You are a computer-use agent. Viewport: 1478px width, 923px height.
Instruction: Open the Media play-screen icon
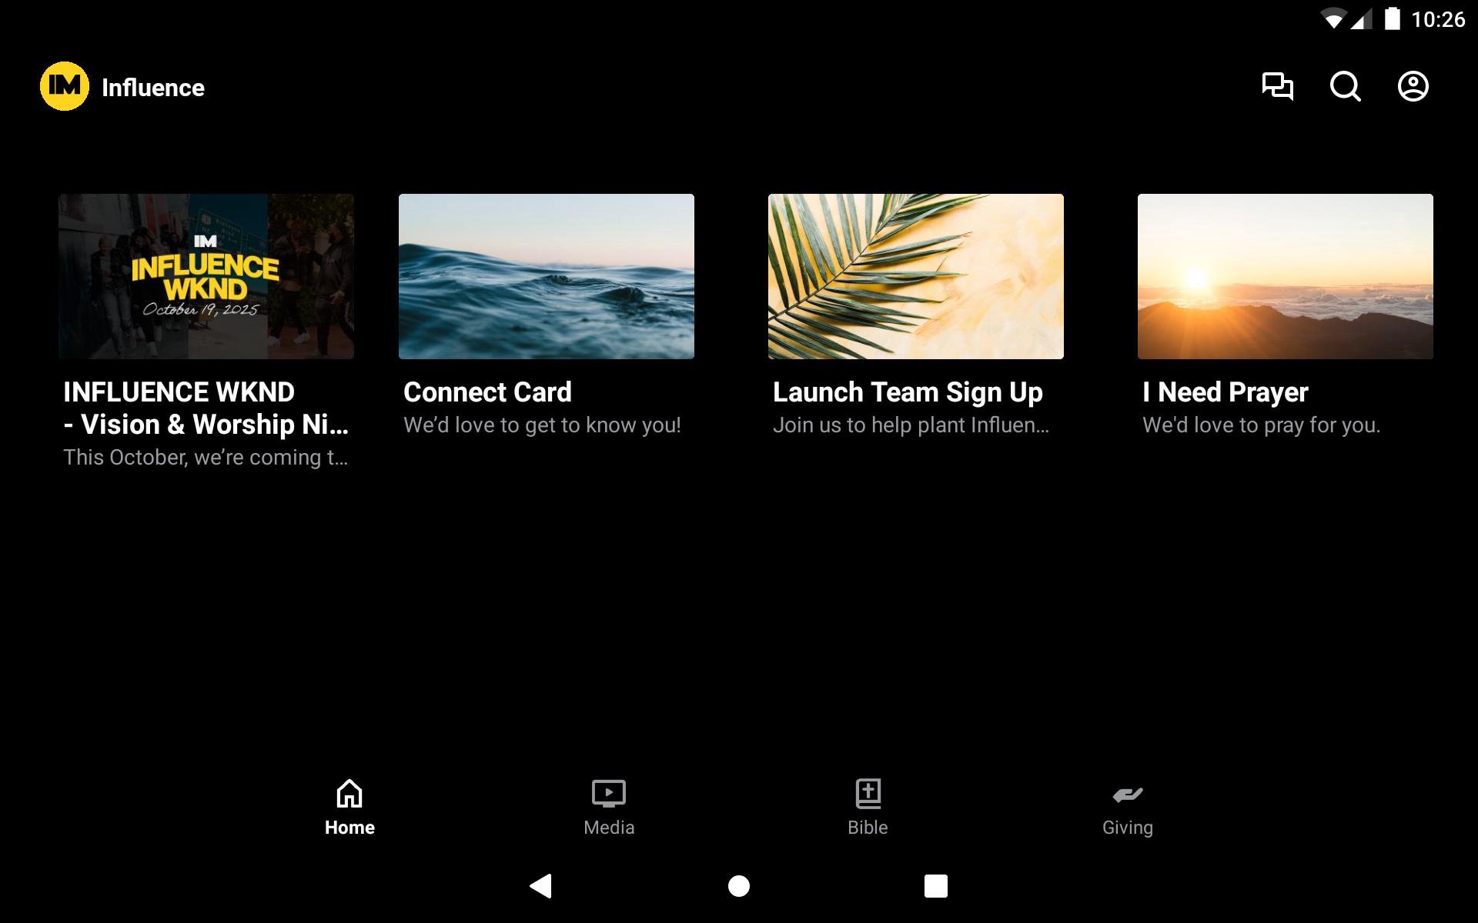pyautogui.click(x=608, y=793)
